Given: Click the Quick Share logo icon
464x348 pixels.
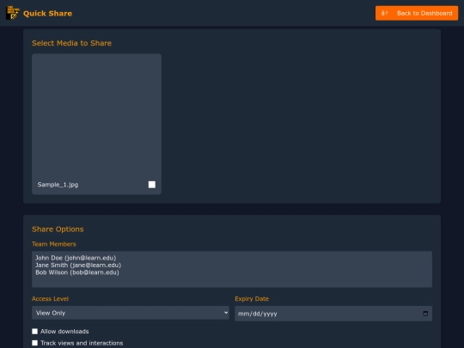Looking at the screenshot, I should point(13,13).
